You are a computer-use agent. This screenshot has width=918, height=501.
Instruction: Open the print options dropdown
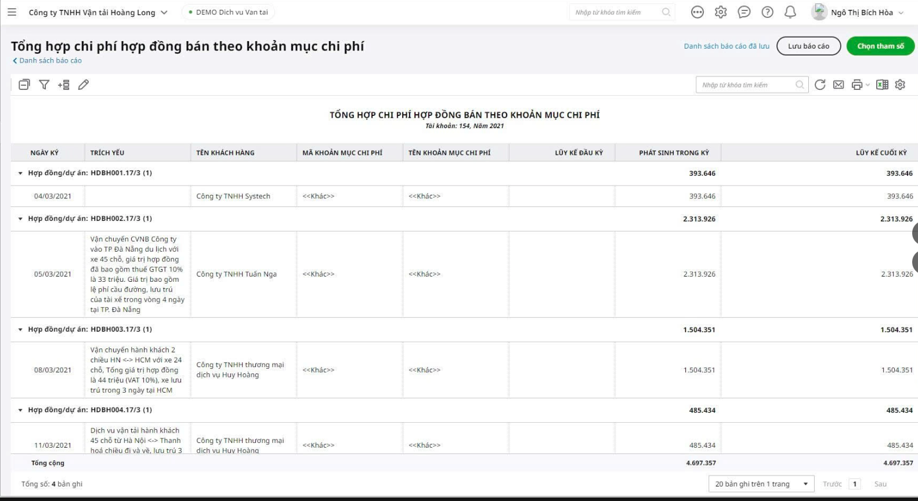click(860, 85)
